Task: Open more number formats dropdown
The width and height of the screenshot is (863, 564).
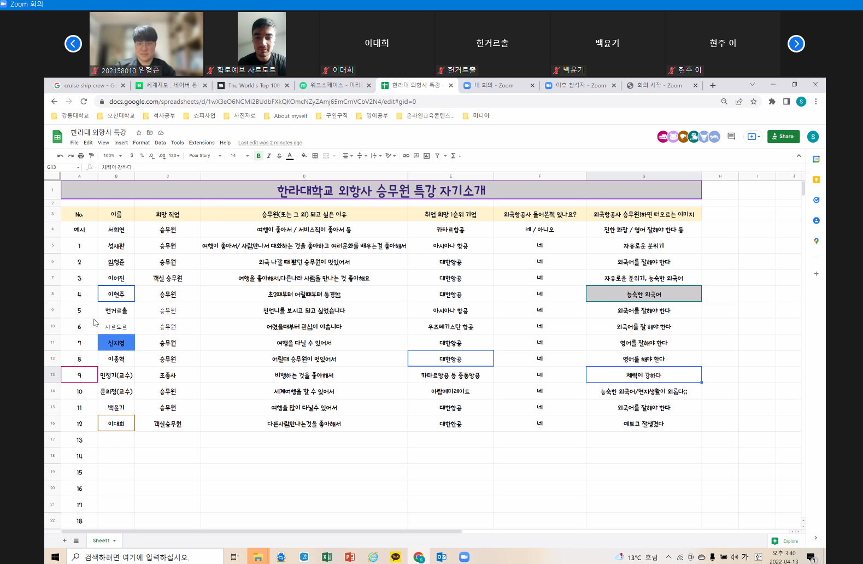Action: click(x=174, y=156)
